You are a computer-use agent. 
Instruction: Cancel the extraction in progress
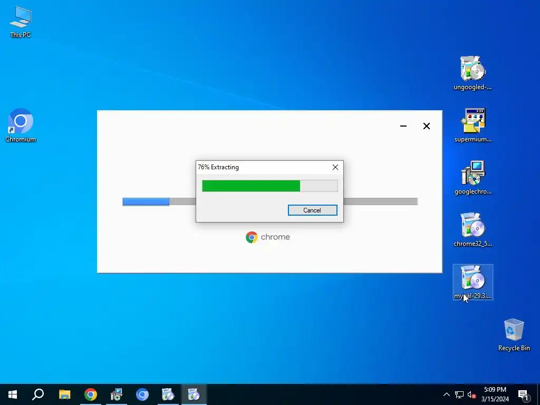pos(312,210)
